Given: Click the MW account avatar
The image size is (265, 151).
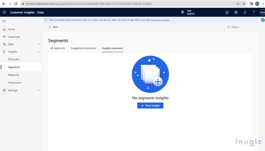Looking at the screenshot, I should coord(262,12).
